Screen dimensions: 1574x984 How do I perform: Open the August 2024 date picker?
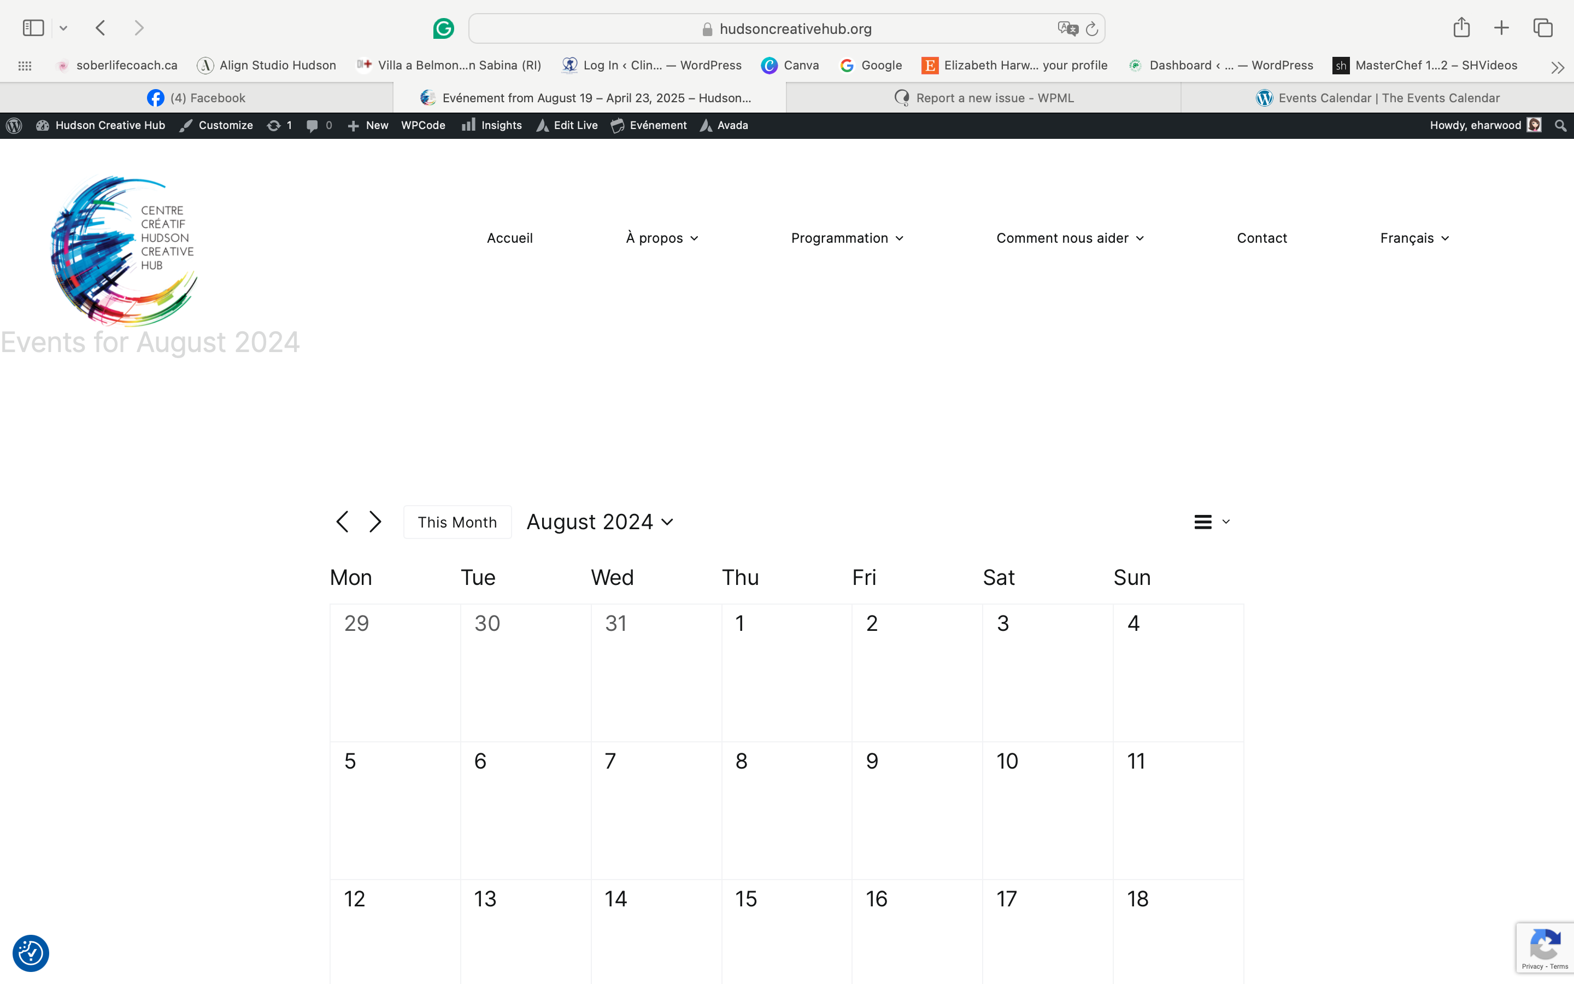[x=600, y=522]
